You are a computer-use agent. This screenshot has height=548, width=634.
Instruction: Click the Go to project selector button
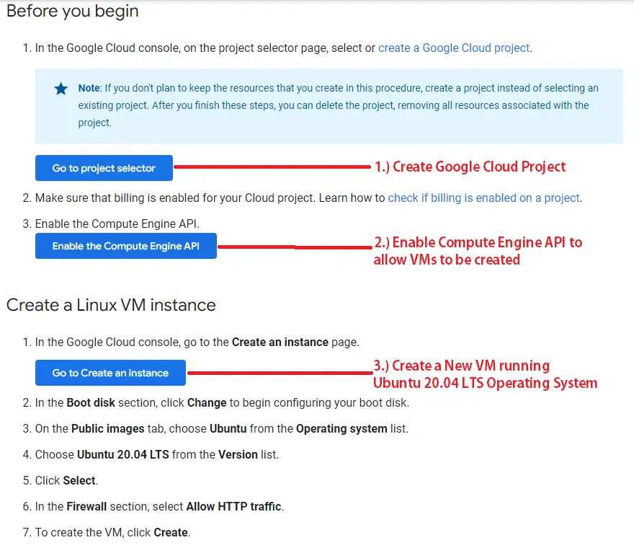pyautogui.click(x=104, y=168)
